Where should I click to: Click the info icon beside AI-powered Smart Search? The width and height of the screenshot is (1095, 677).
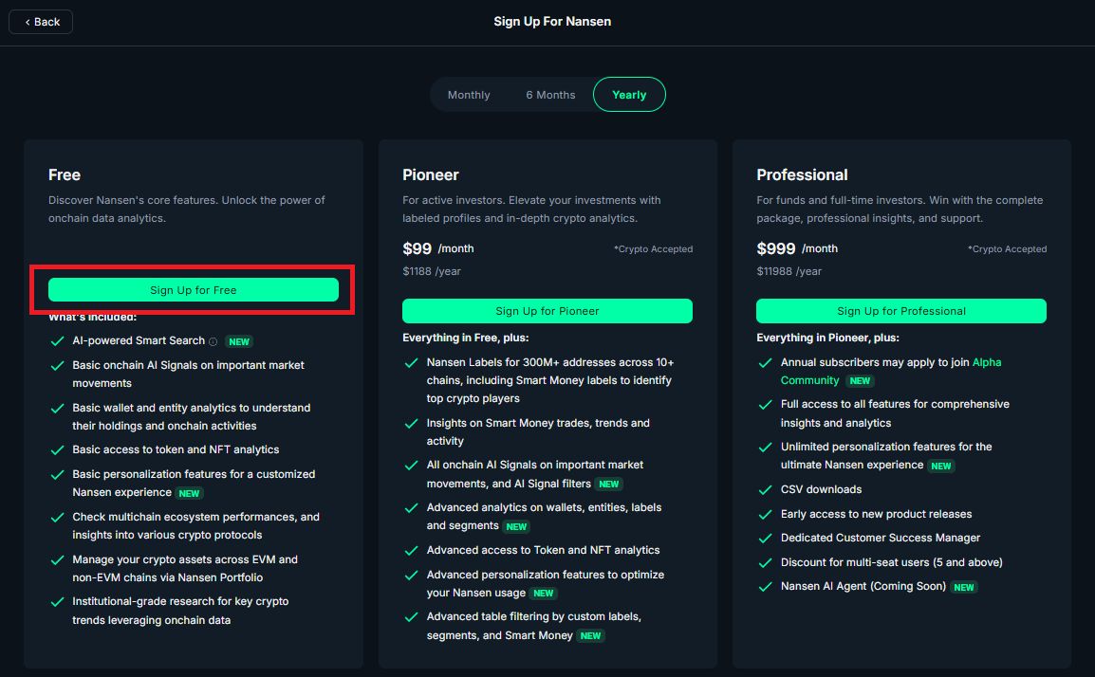point(213,342)
